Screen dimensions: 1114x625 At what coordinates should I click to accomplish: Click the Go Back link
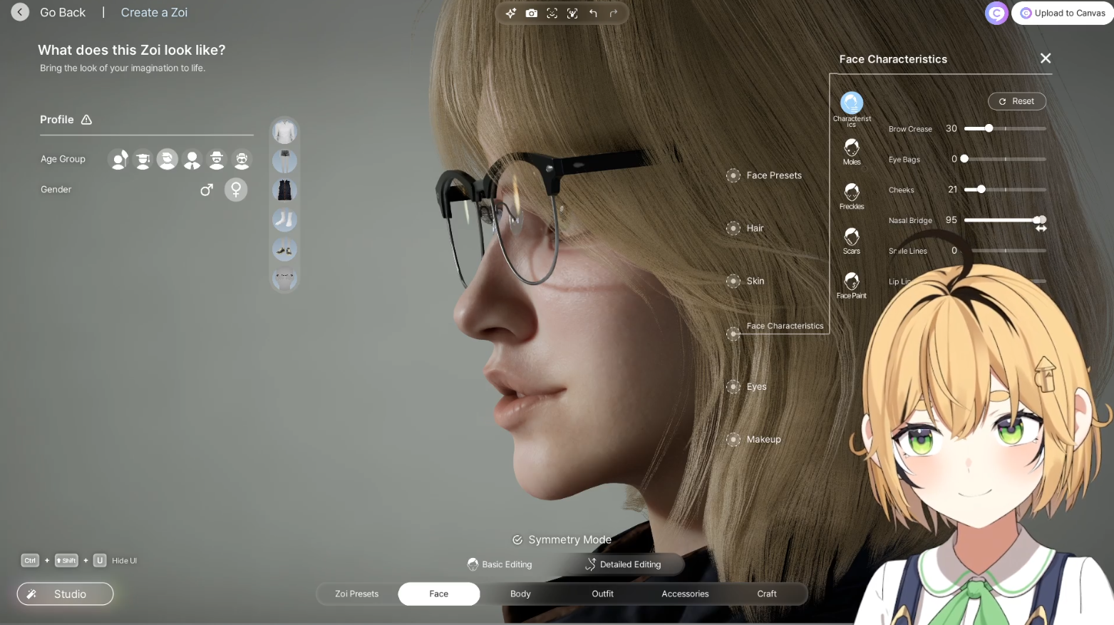tap(63, 12)
